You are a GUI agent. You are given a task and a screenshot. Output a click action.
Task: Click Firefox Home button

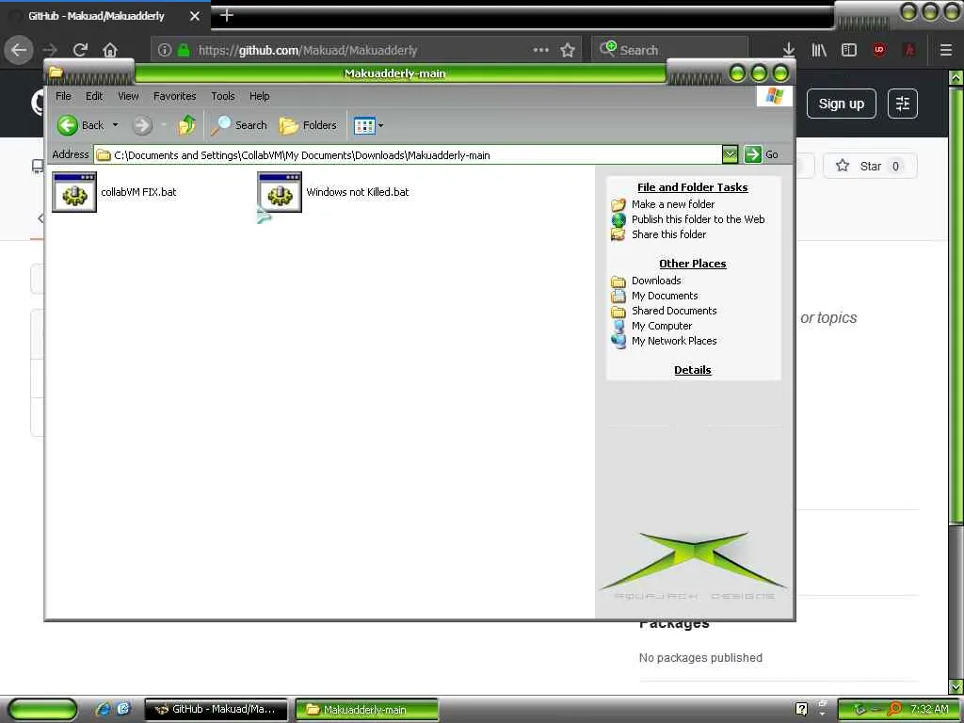coord(110,50)
